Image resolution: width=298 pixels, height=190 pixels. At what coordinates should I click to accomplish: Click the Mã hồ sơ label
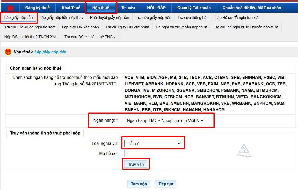click(x=108, y=153)
